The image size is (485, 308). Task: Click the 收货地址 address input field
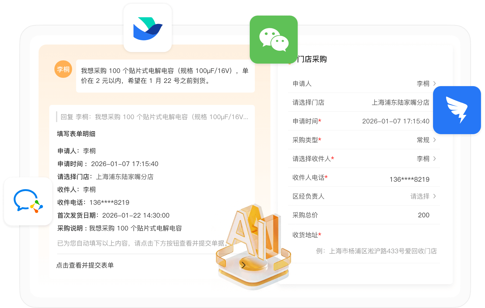pos(376,251)
